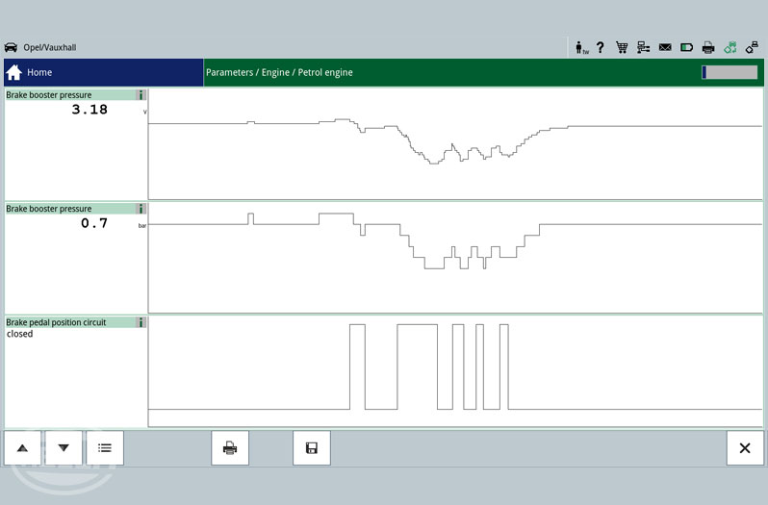Check the battery status icon
Screen dimensions: 768x505
[x=687, y=47]
